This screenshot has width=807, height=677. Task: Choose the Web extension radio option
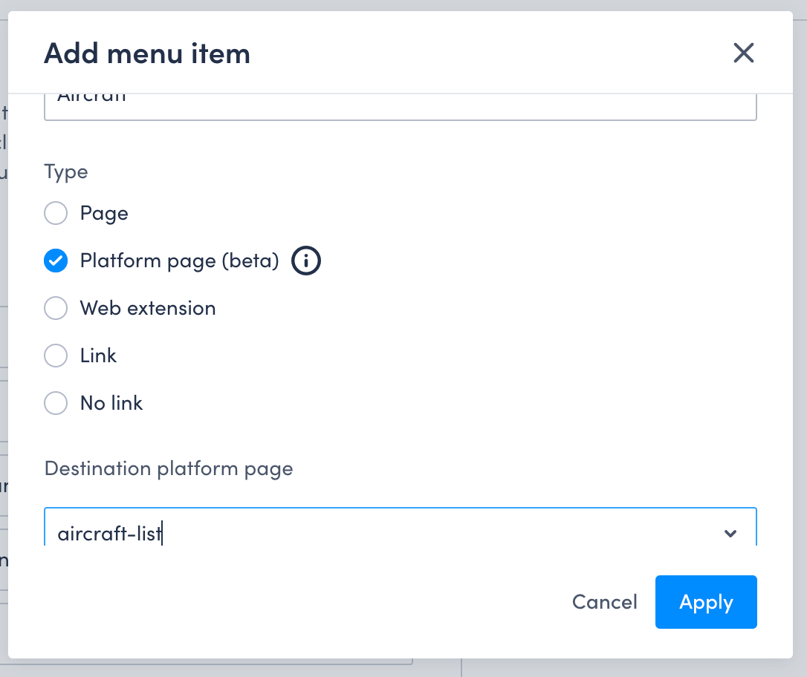[56, 308]
